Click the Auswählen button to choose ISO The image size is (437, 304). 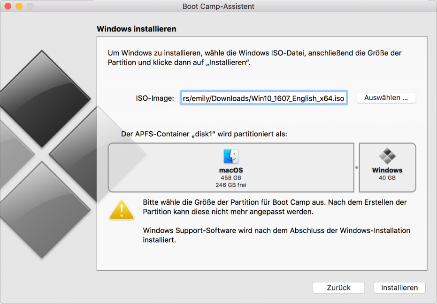(386, 98)
